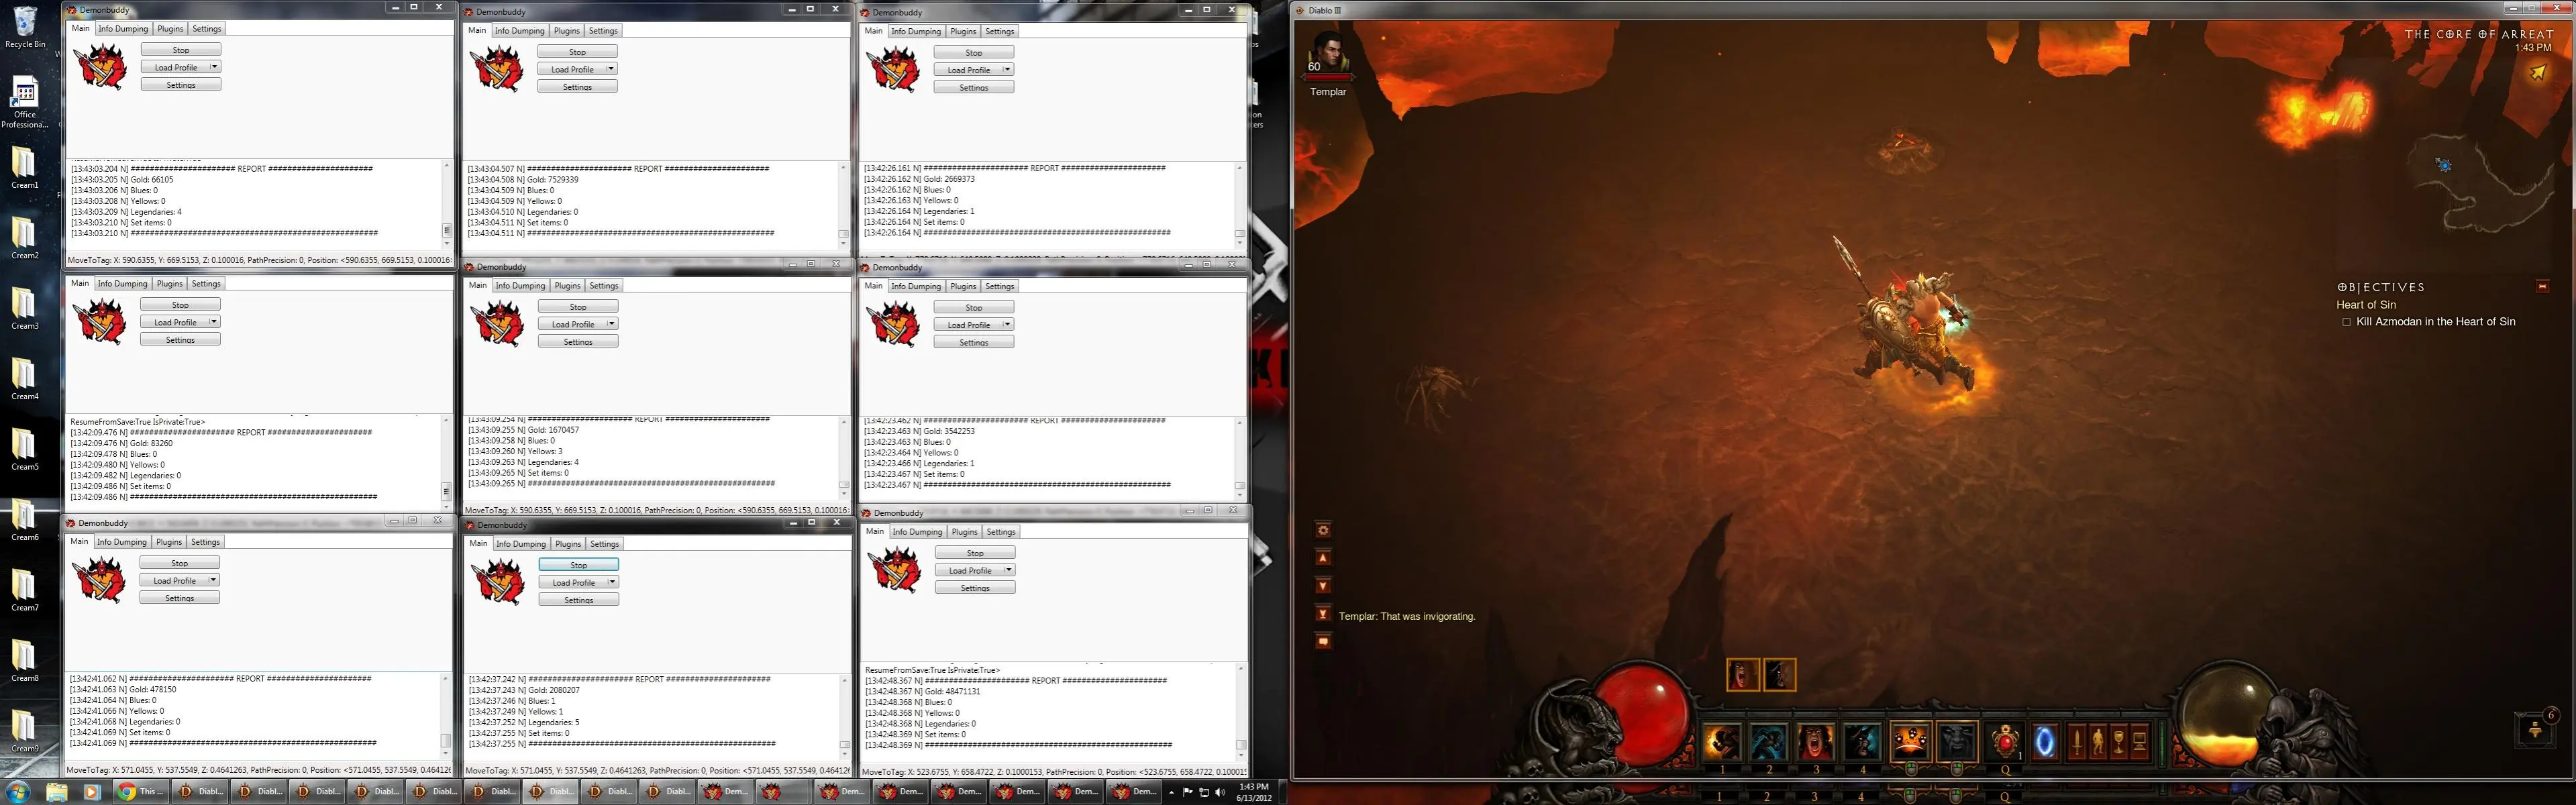
Task: Open Plugins tab in Gold 83260 window
Action: point(170,284)
